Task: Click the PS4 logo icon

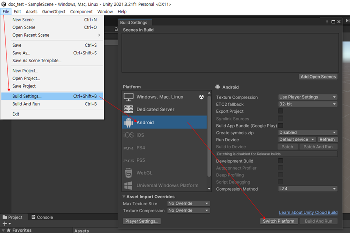Action: pyautogui.click(x=128, y=148)
